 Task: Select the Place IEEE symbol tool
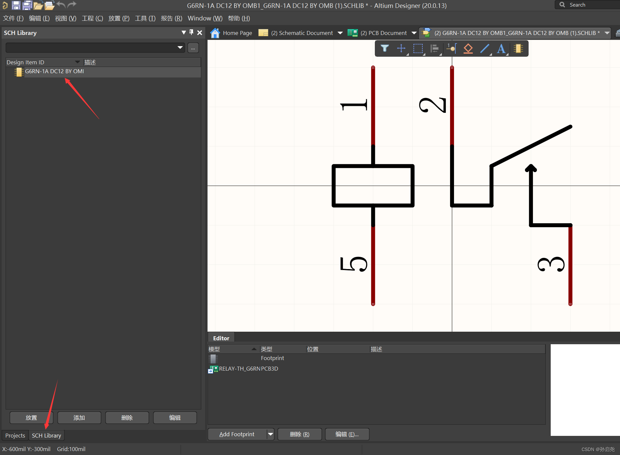coord(468,48)
